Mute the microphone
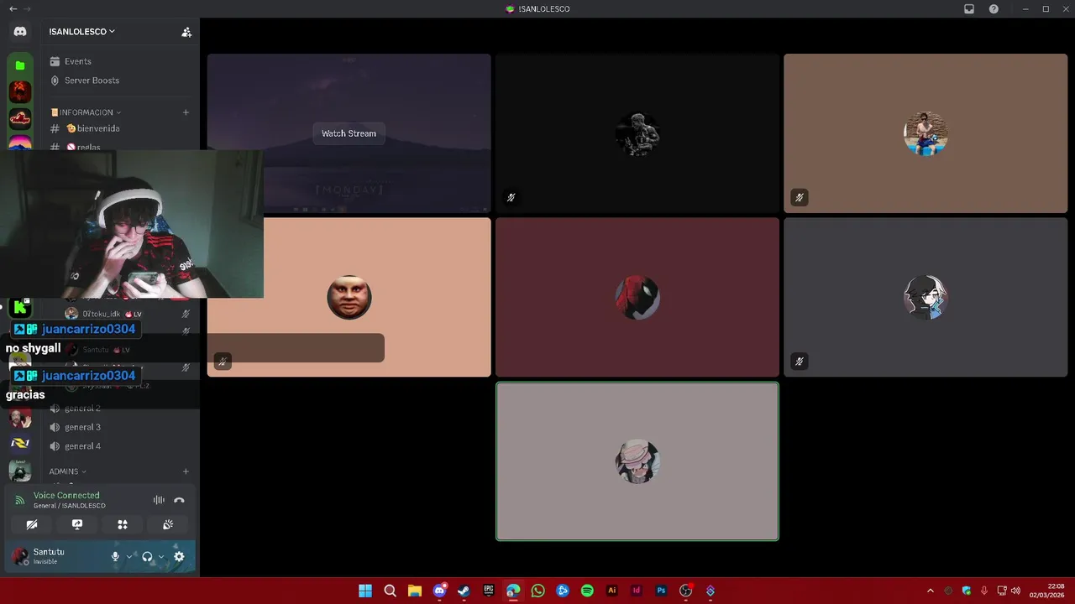Viewport: 1075px width, 604px height. 115,556
